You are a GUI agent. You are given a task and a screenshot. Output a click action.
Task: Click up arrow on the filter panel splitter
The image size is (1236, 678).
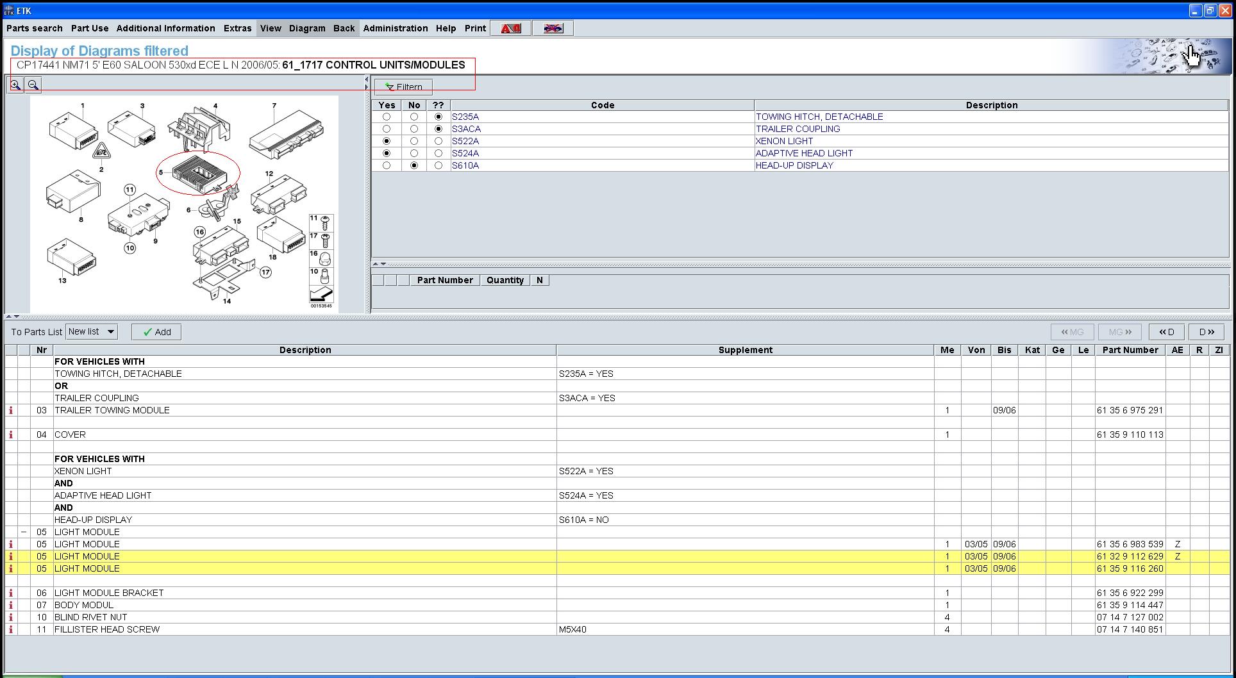(376, 263)
